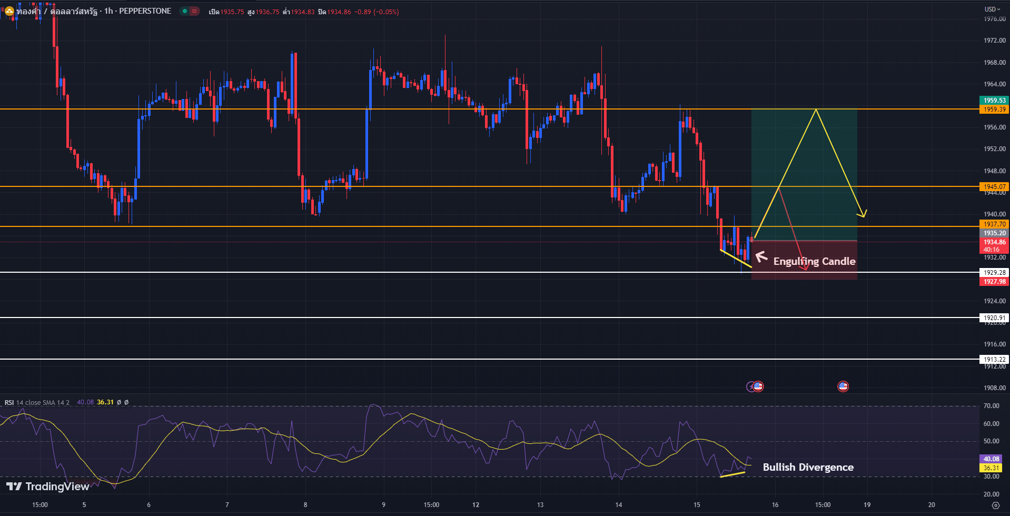The width and height of the screenshot is (1010, 516).
Task: Click the orange 1945.07 price level label
Action: click(994, 187)
